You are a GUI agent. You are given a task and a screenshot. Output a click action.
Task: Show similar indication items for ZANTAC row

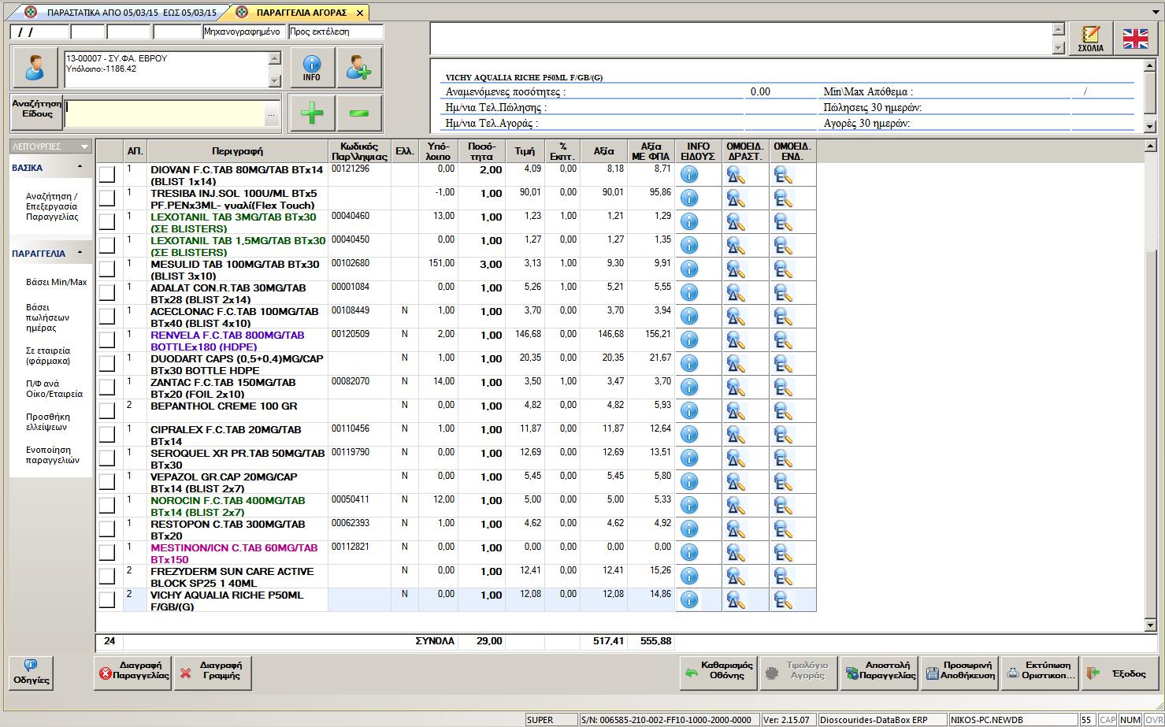783,388
